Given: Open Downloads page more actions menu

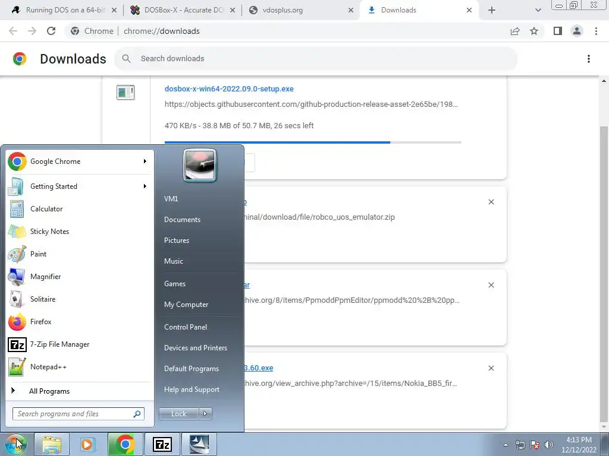Looking at the screenshot, I should (x=589, y=59).
